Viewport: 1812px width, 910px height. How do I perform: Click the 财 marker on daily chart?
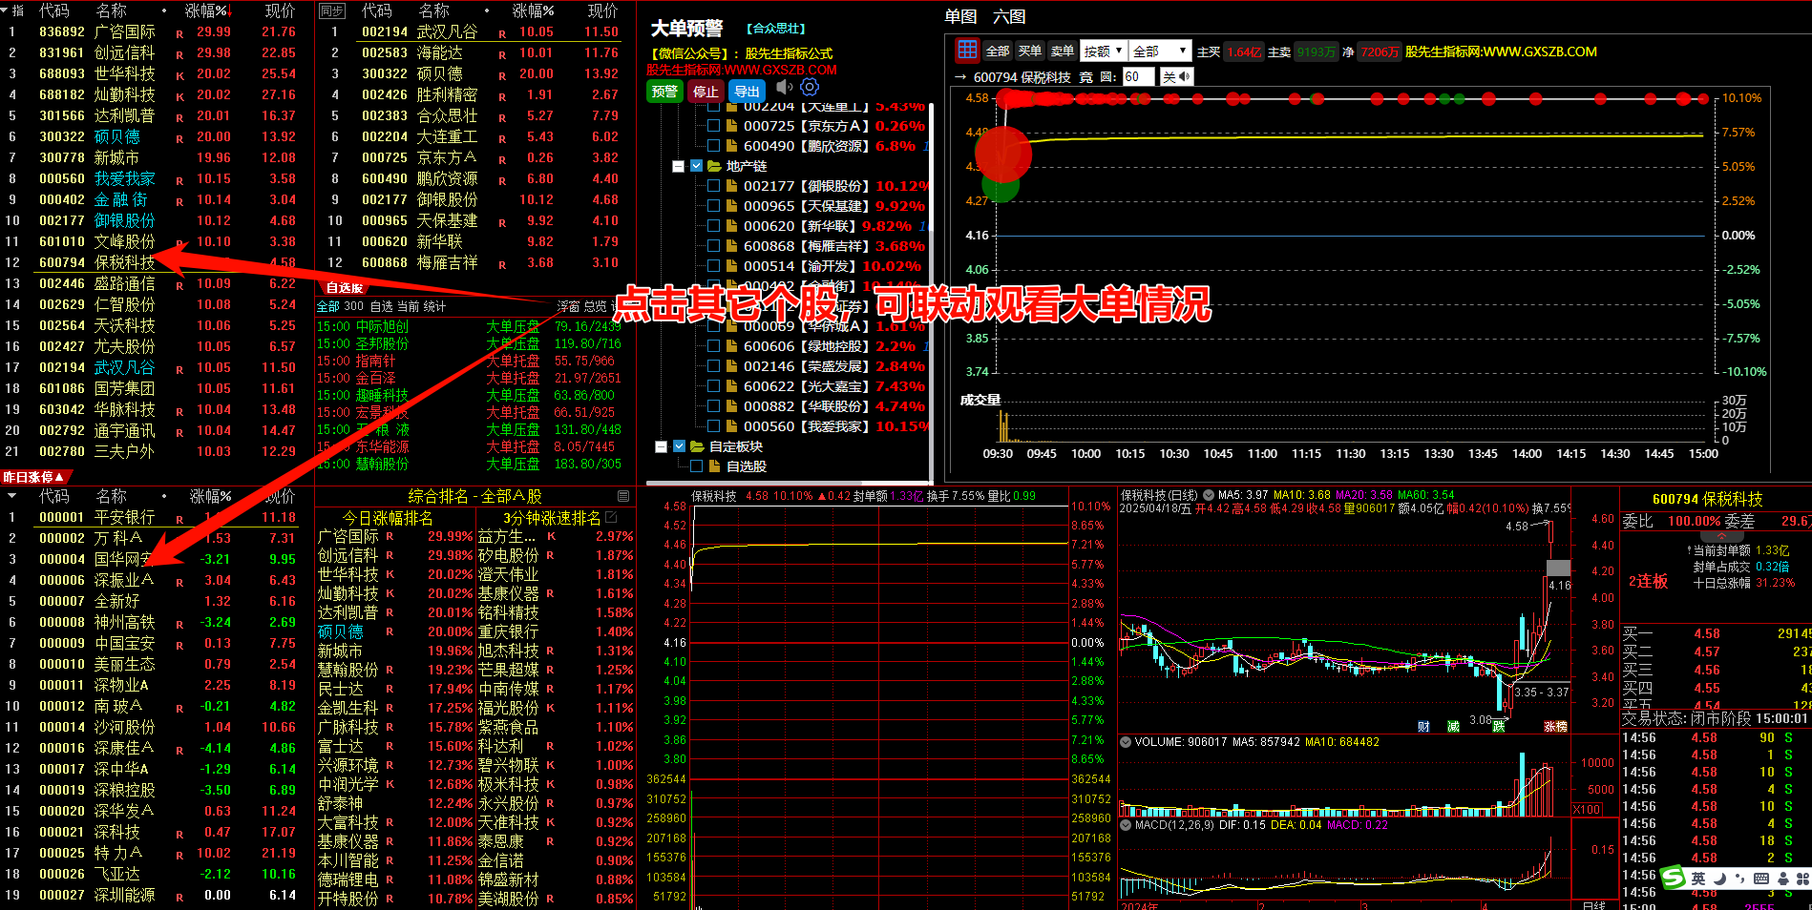(x=1424, y=727)
